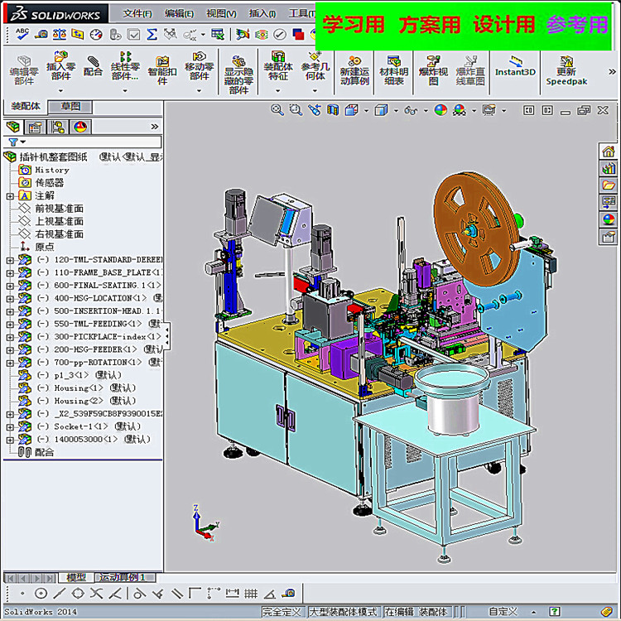Click Move Component (移动零部件) icon
This screenshot has height=621, width=621.
200,65
